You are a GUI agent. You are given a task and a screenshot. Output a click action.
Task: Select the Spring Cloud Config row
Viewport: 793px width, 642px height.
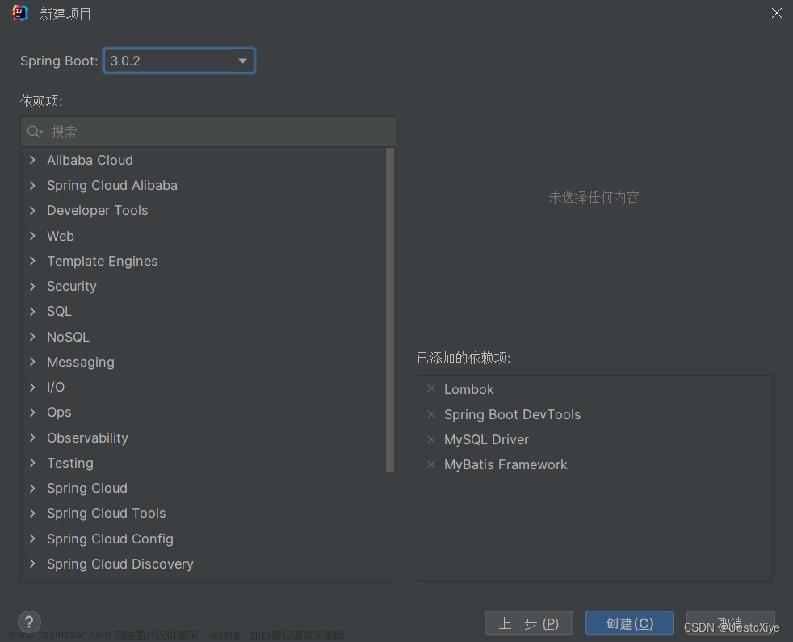tap(203, 539)
